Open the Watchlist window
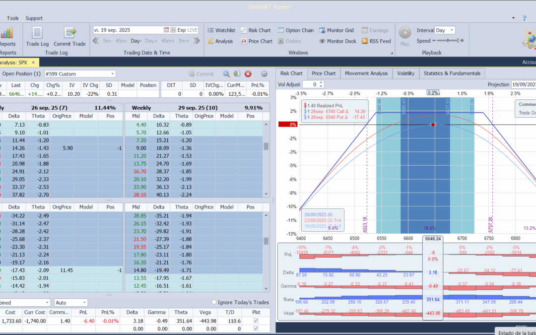Image resolution: width=536 pixels, height=335 pixels. [x=220, y=30]
